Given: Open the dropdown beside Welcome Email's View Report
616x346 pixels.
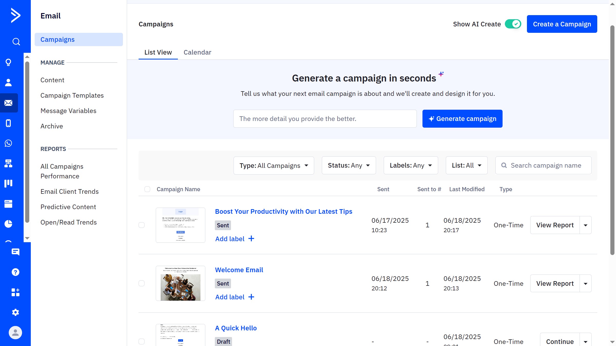Looking at the screenshot, I should 585,283.
